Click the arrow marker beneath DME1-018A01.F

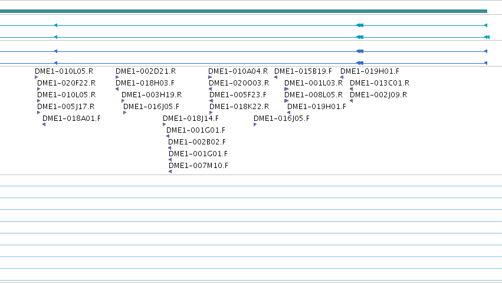[x=44, y=124]
